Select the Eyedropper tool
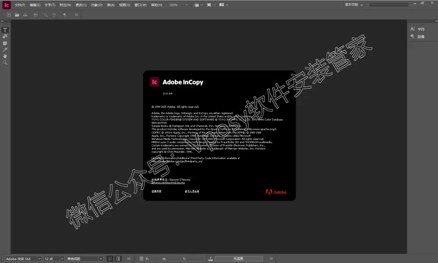438x263 pixels. pos(5,50)
